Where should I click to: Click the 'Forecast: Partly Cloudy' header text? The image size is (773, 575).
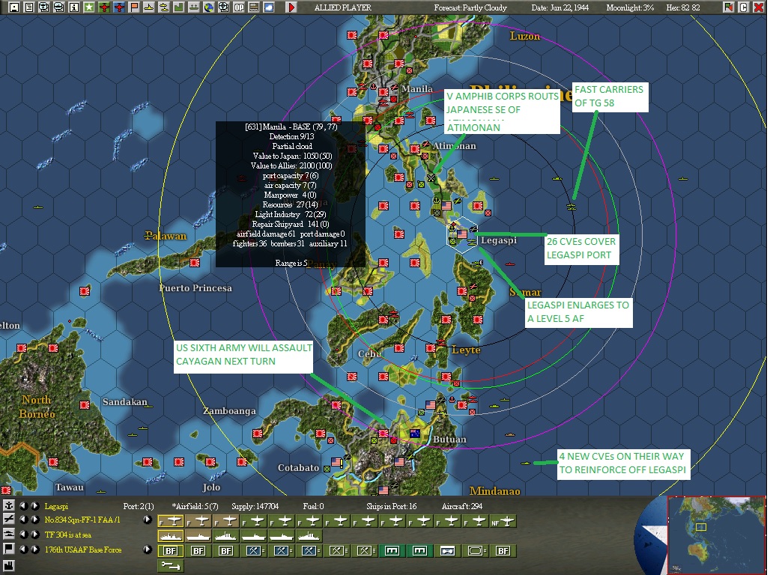coord(470,7)
